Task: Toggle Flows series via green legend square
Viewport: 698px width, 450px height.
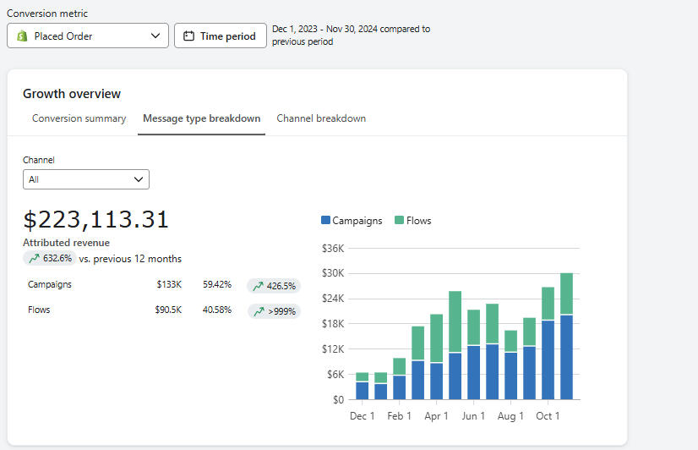Action: pos(399,221)
